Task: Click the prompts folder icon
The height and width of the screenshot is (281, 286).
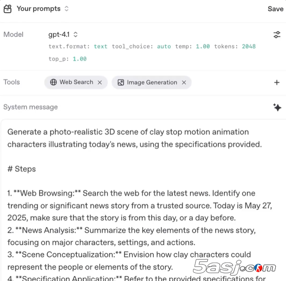Action: point(7,9)
